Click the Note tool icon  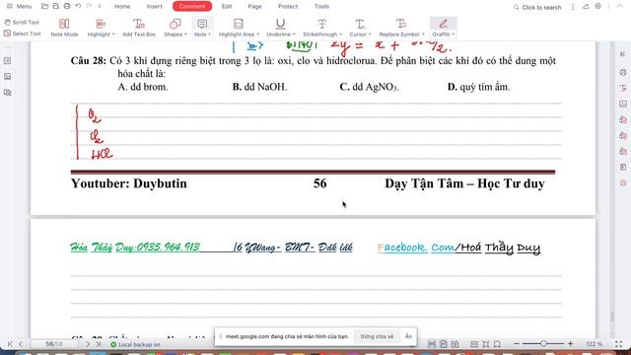[202, 24]
